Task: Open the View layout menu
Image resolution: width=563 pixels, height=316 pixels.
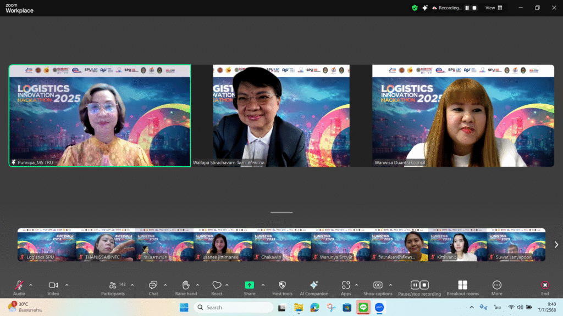Action: point(494,8)
